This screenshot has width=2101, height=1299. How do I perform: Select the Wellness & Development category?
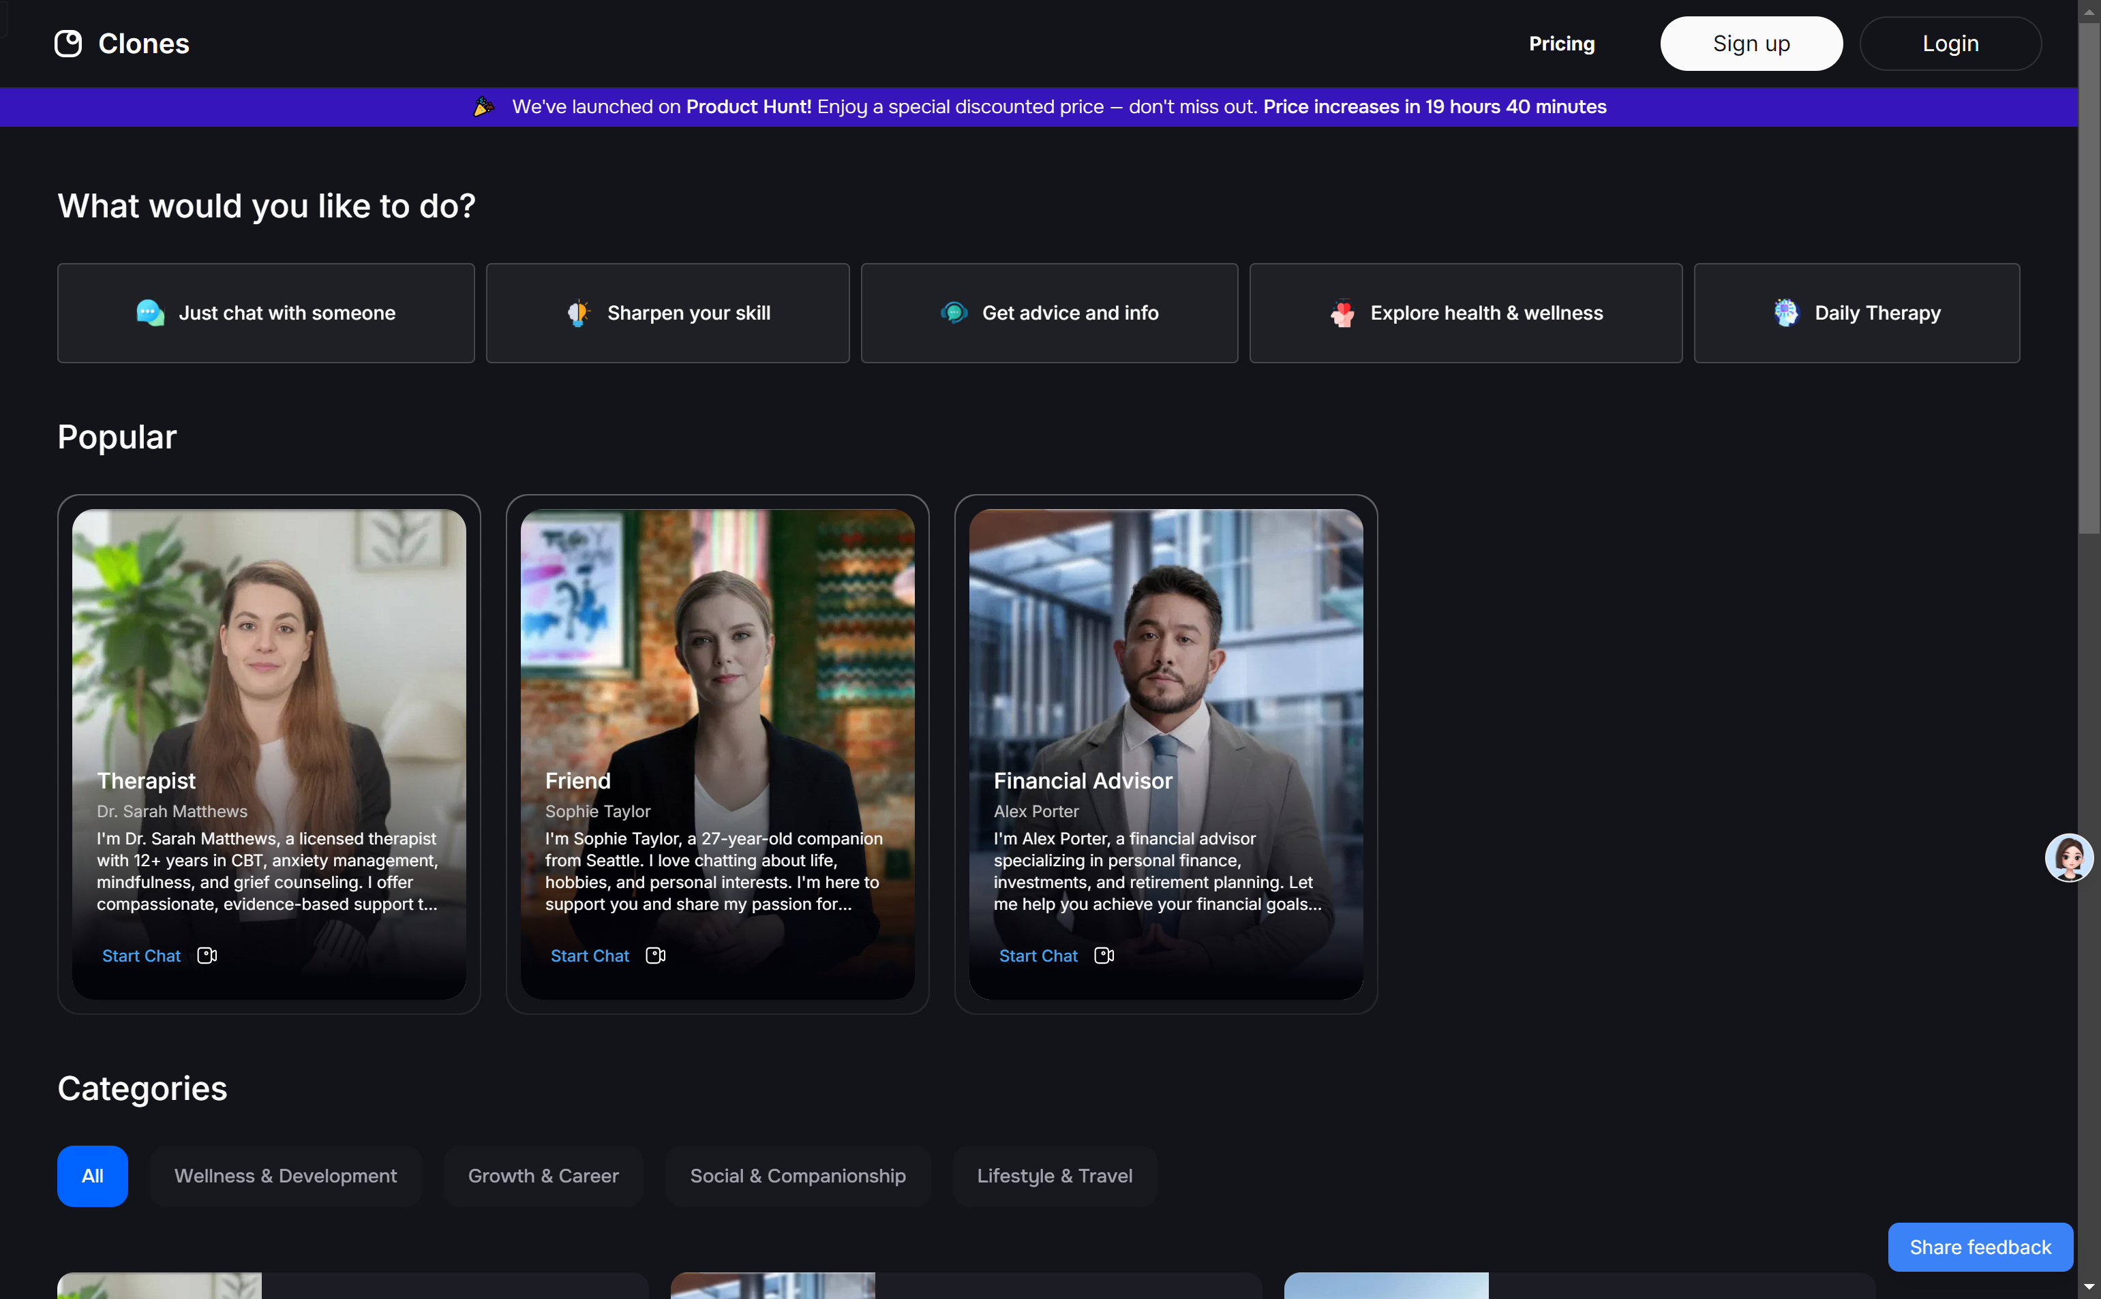[x=285, y=1176]
